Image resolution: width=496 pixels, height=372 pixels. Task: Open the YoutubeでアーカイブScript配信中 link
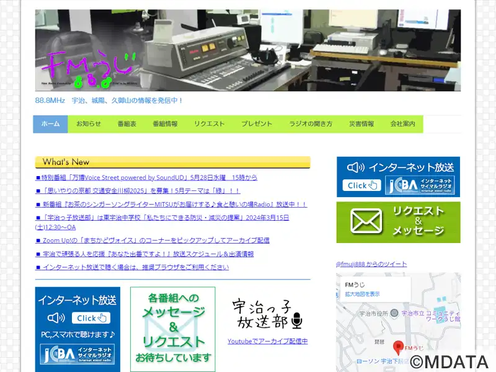click(268, 342)
